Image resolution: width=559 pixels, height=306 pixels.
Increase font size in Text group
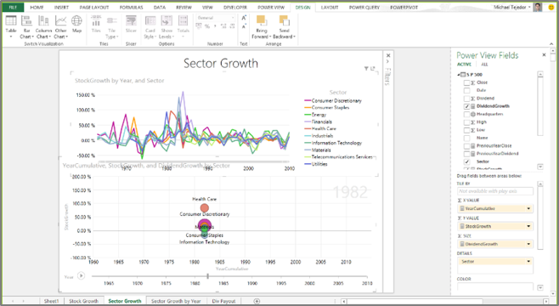(x=244, y=18)
